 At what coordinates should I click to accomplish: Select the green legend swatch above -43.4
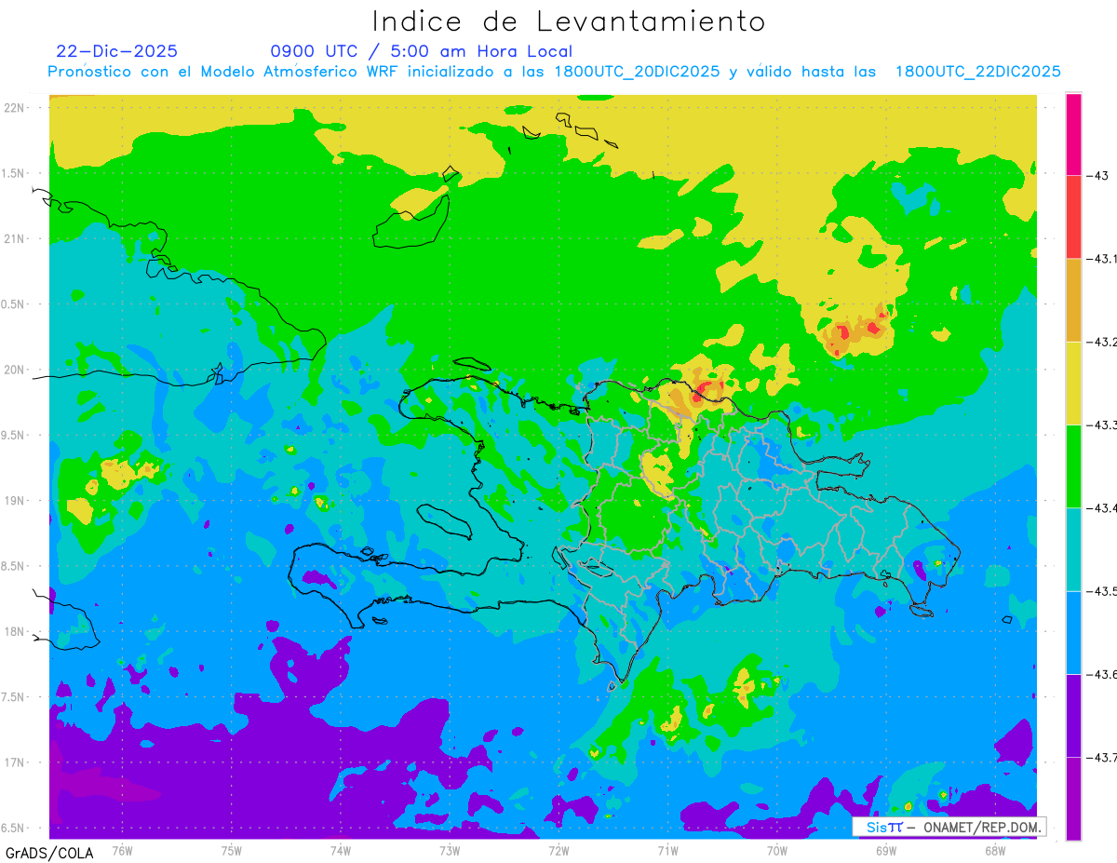(1073, 465)
